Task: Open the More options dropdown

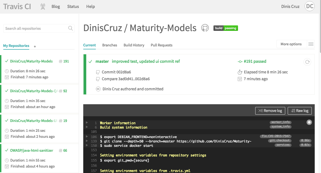Action: tap(291, 44)
